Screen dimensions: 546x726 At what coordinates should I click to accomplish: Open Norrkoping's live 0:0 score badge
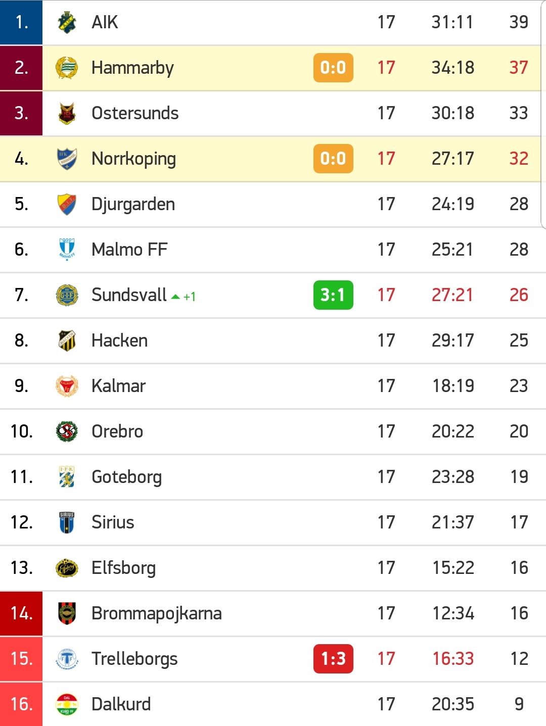coord(333,159)
